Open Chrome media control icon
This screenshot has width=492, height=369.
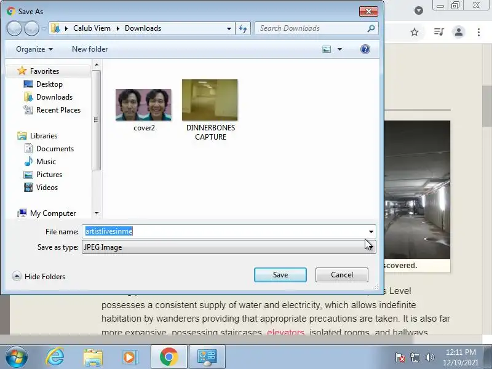tap(438, 32)
